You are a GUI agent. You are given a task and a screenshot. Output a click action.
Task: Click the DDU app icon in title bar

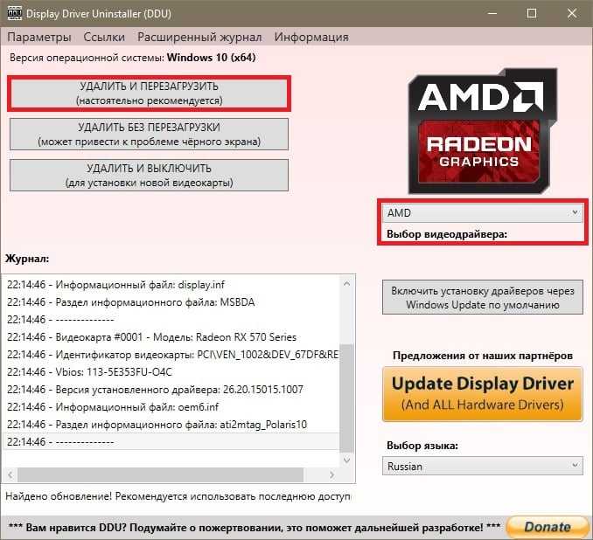pos(14,13)
